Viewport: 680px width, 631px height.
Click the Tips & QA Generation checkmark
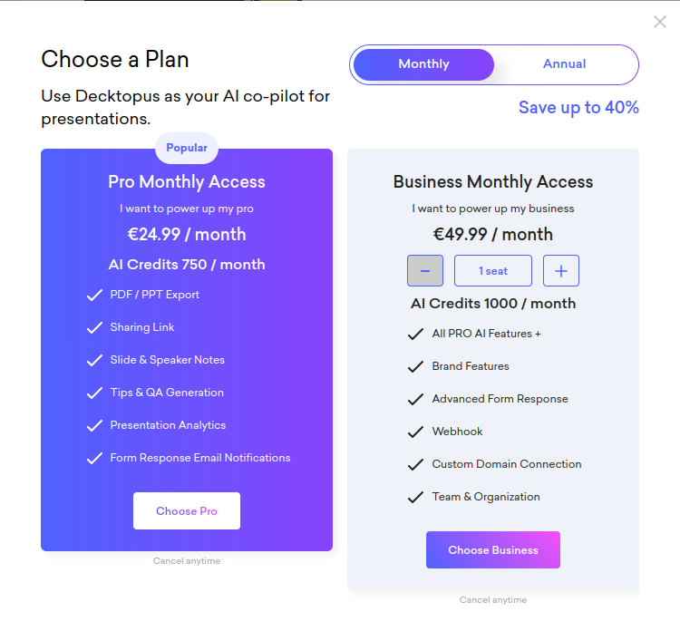click(x=94, y=393)
